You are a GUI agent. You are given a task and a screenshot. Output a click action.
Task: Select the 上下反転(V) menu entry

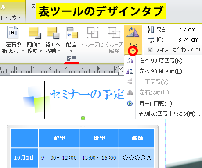tap(163, 82)
